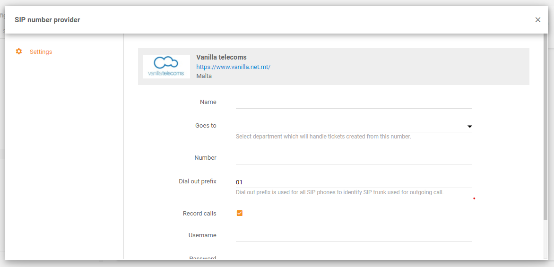Click into the Number text field
Screen dimensions: 554x267
pyautogui.click(x=354, y=158)
